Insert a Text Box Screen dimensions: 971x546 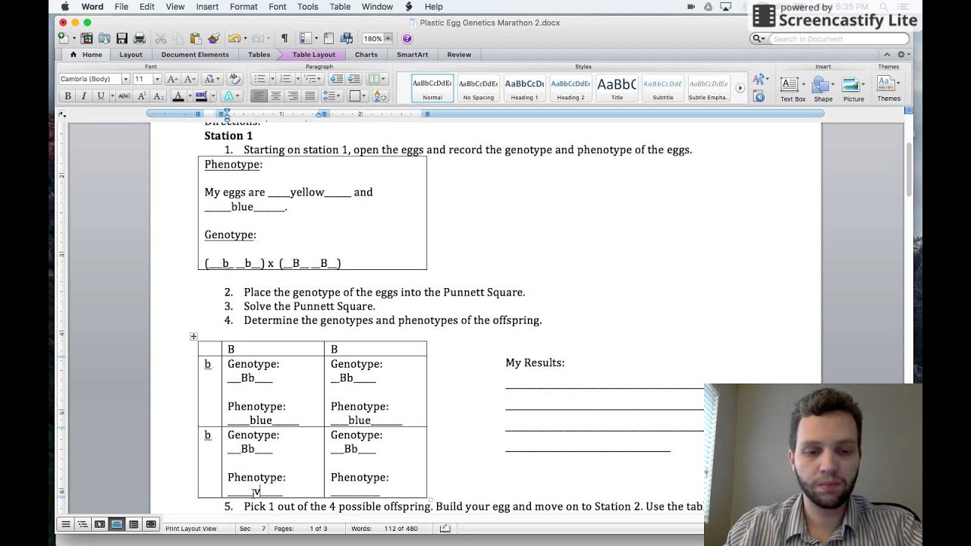pyautogui.click(x=793, y=89)
